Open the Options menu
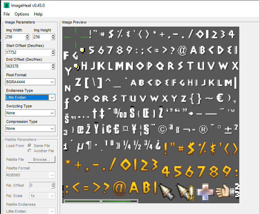 22,14
